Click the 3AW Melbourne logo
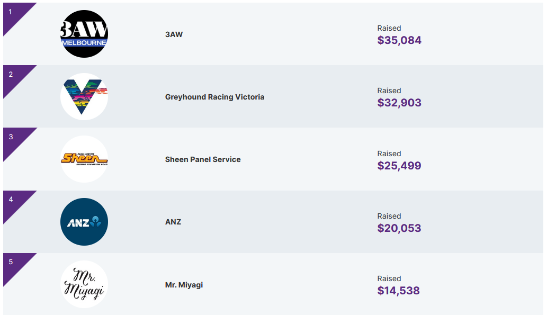The width and height of the screenshot is (547, 315). point(84,34)
